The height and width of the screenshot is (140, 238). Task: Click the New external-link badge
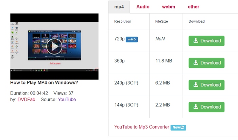pyautogui.click(x=178, y=127)
